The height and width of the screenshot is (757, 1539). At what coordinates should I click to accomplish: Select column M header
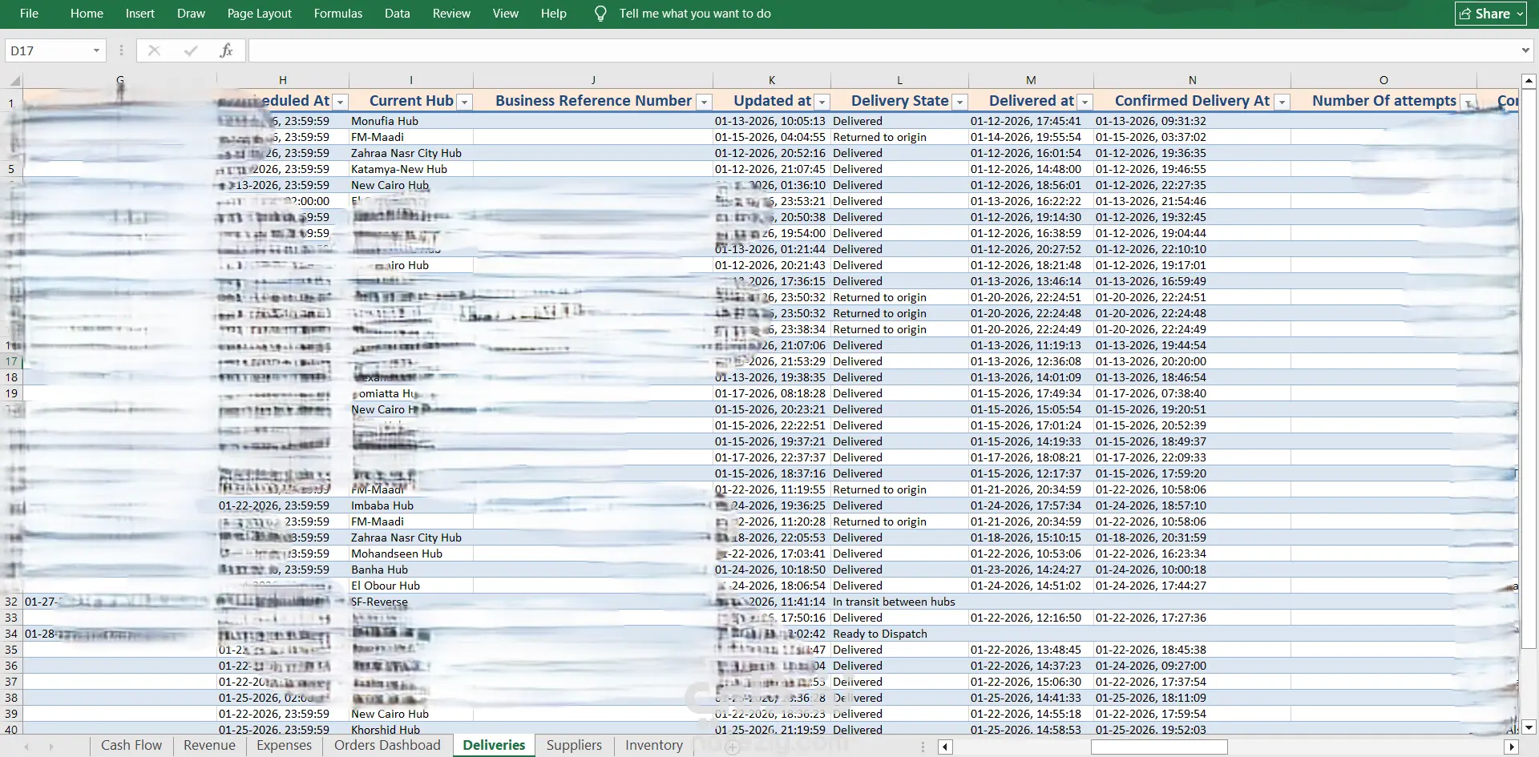click(x=1031, y=80)
